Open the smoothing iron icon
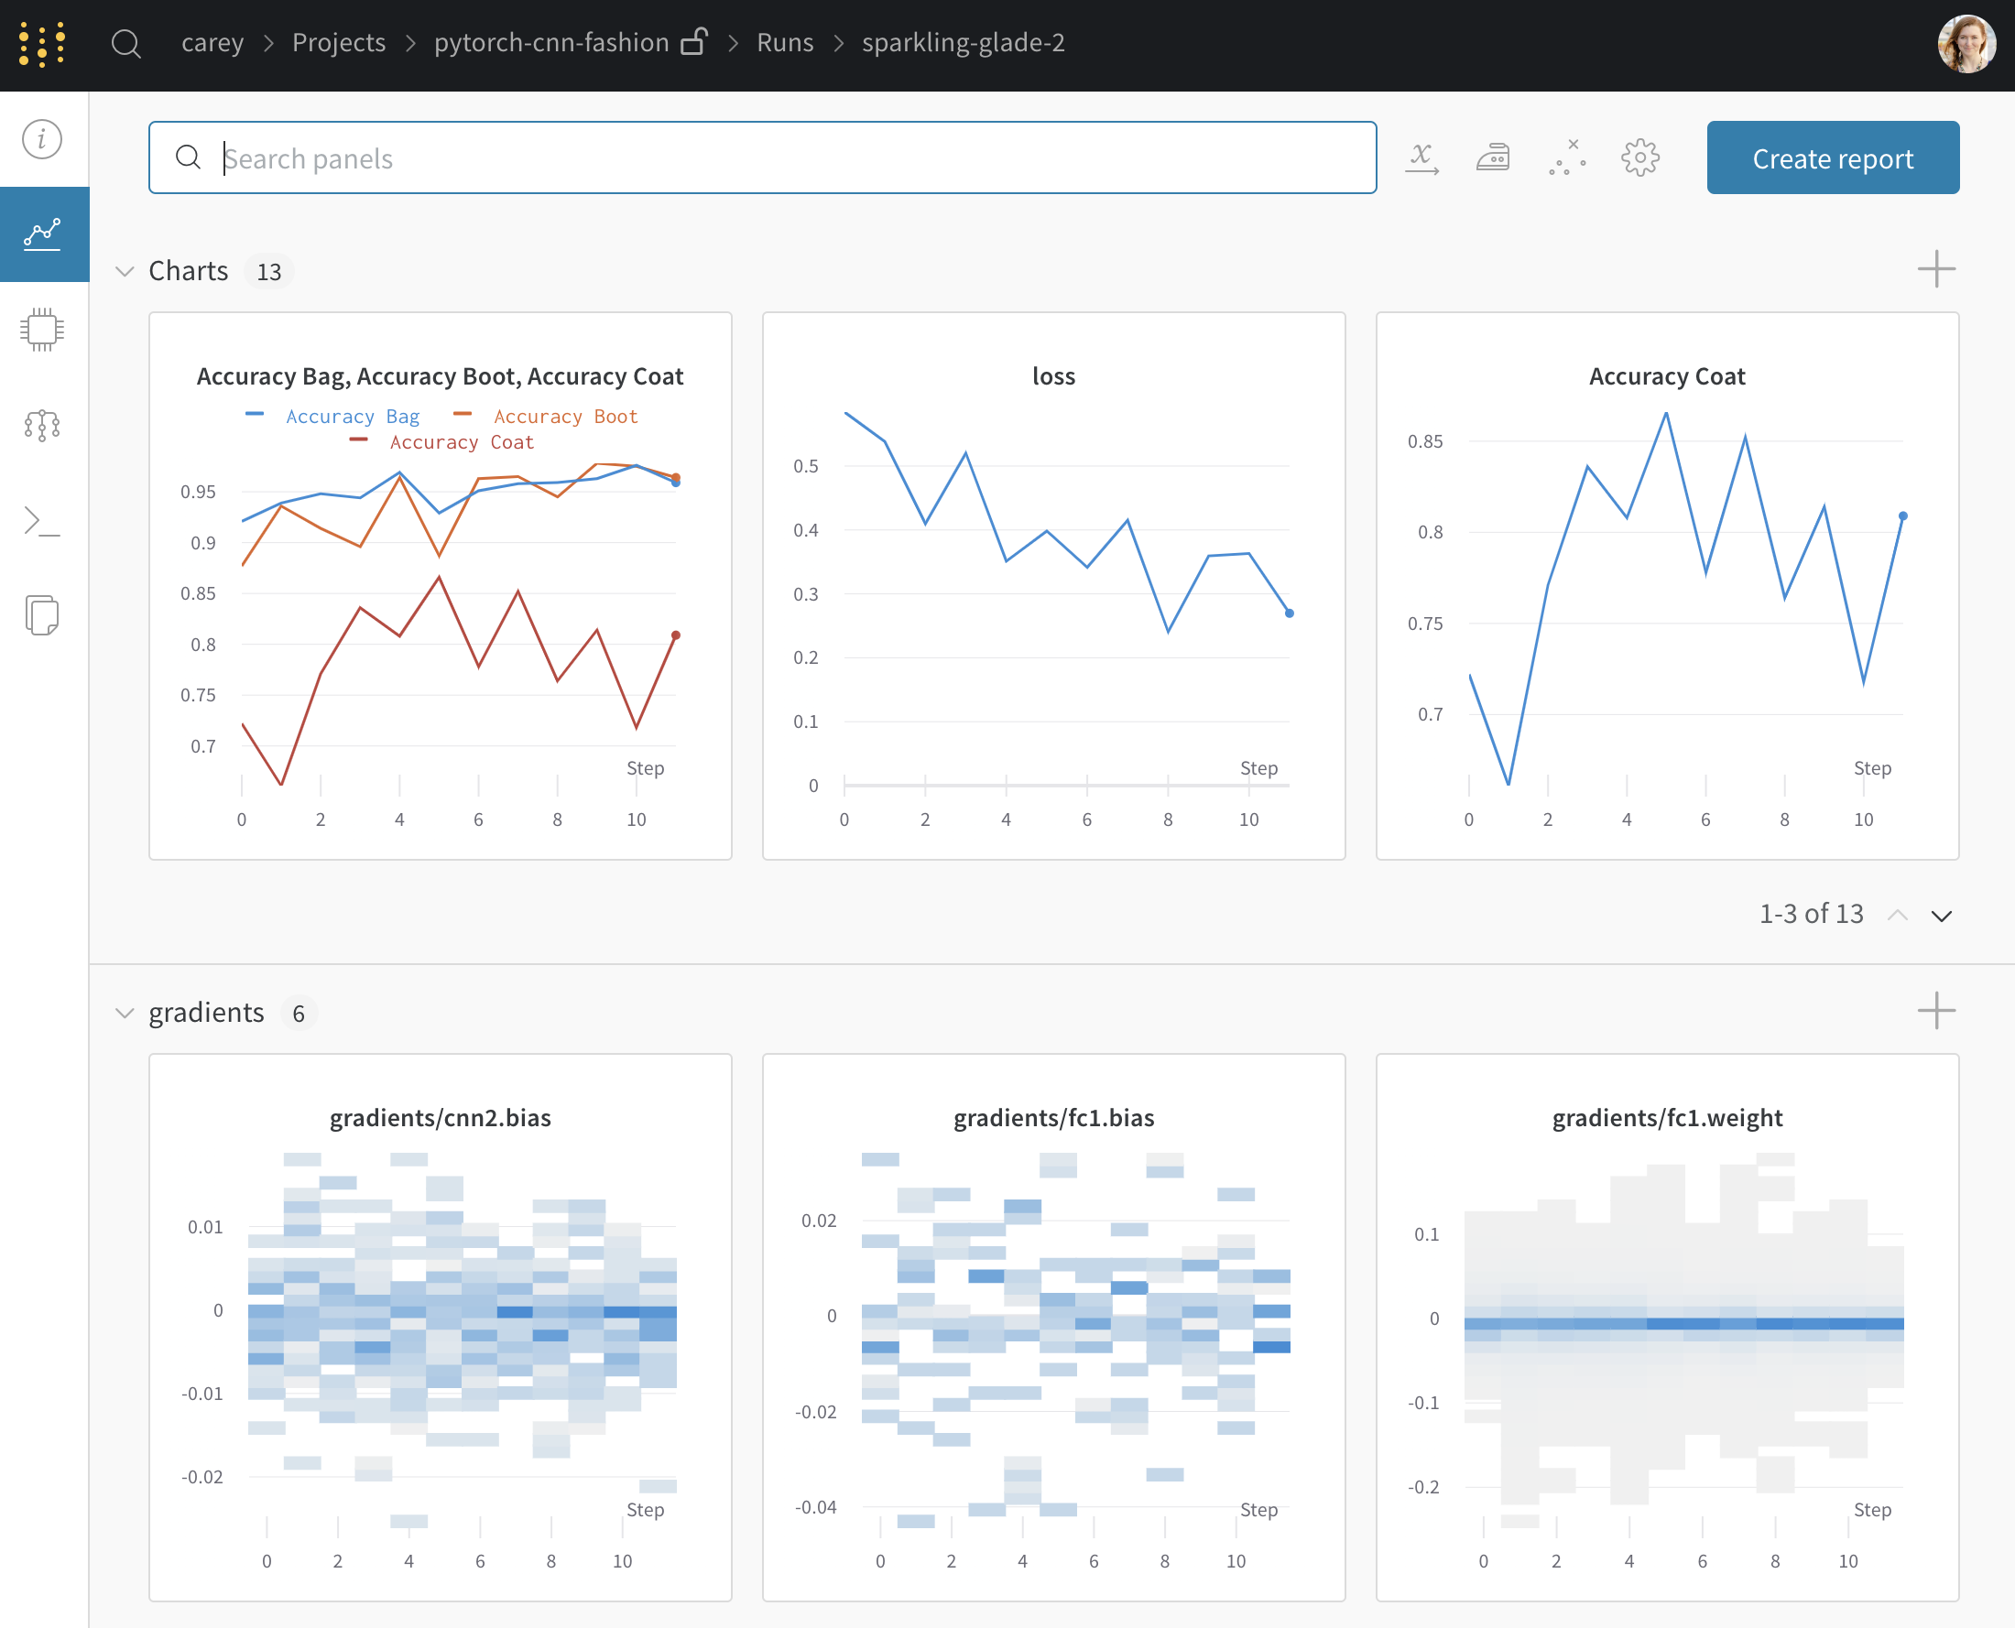The image size is (2015, 1628). pos(1494,157)
